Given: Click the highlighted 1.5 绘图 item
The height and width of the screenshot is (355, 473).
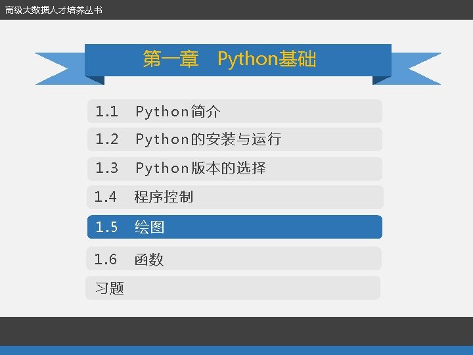Looking at the screenshot, I should [x=235, y=227].
